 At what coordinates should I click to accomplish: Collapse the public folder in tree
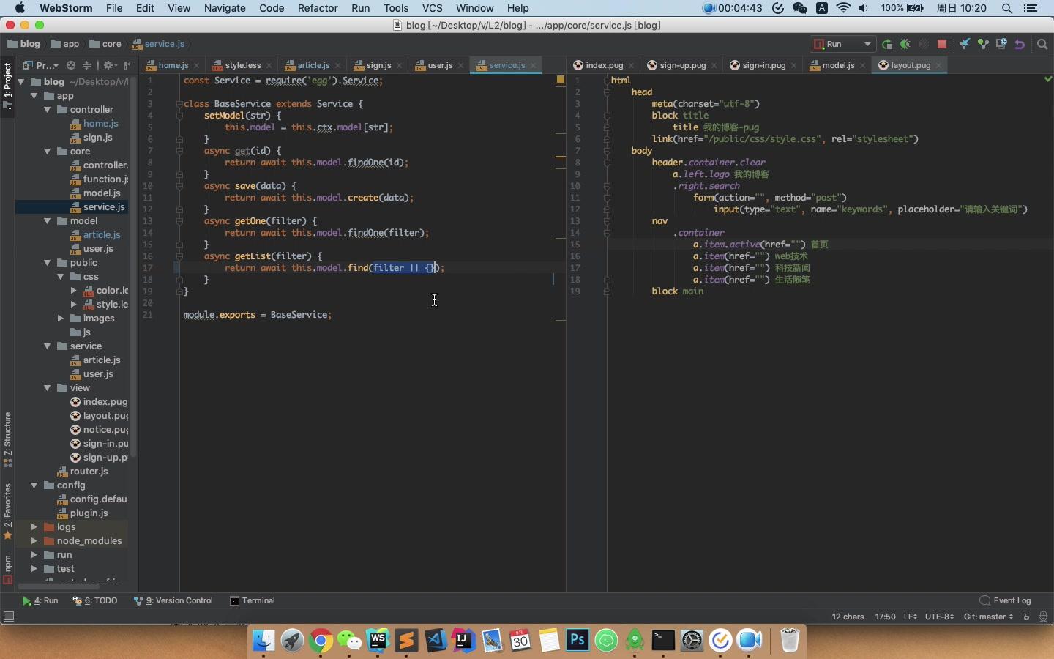pyautogui.click(x=47, y=263)
